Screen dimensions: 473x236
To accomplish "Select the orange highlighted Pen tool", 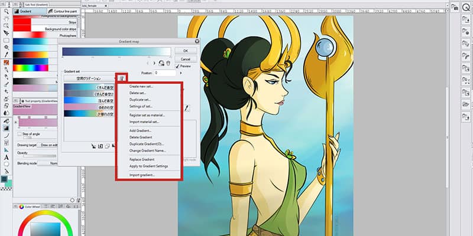I will tap(7, 63).
